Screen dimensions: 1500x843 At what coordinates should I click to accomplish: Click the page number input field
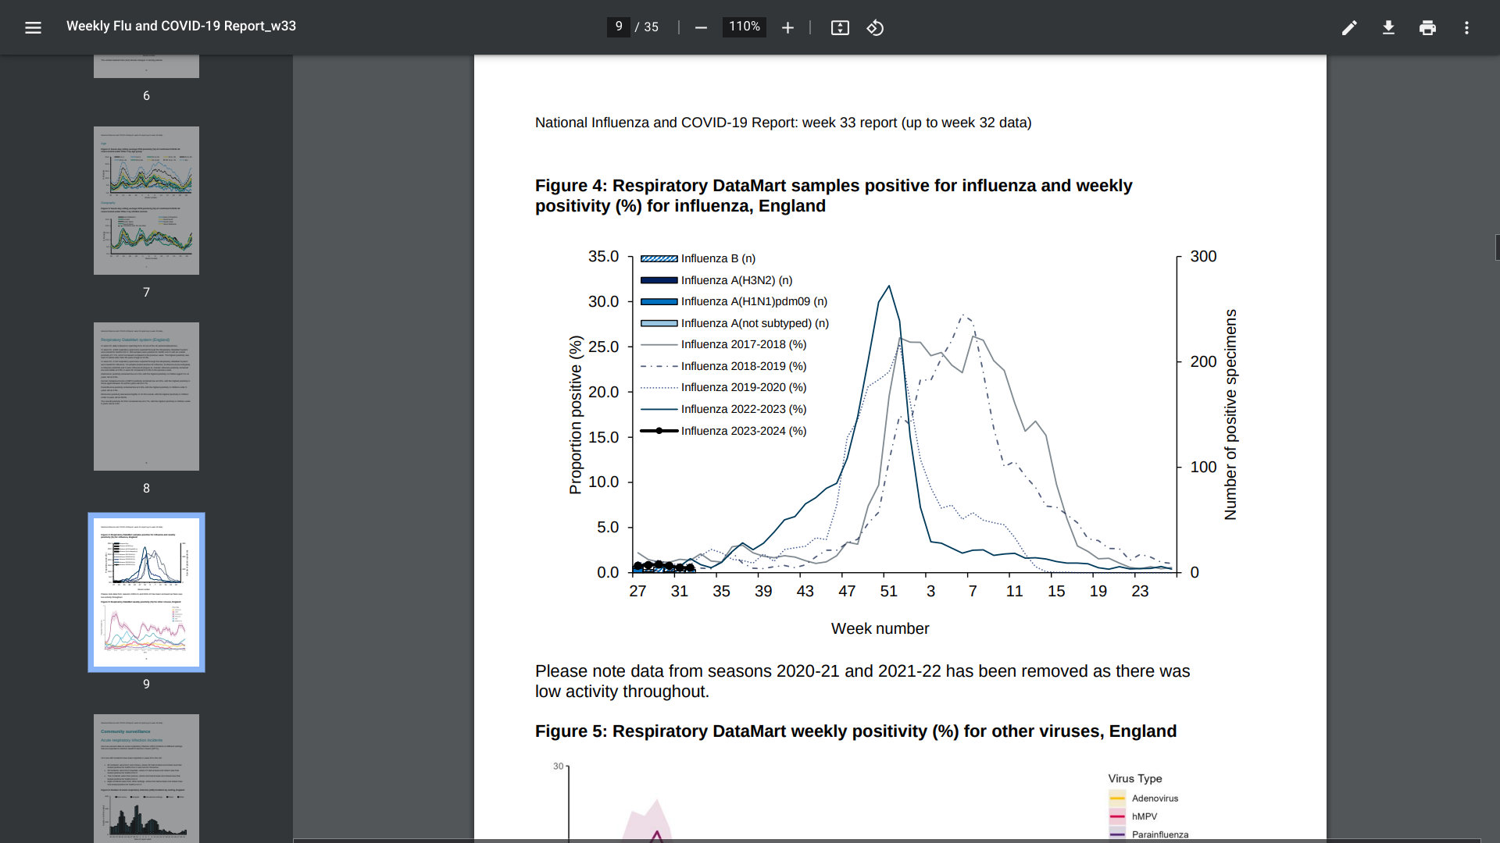pos(618,27)
